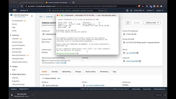Click the aws-geo.pem download file icon
The height and width of the screenshot is (99, 176).
point(12,95)
